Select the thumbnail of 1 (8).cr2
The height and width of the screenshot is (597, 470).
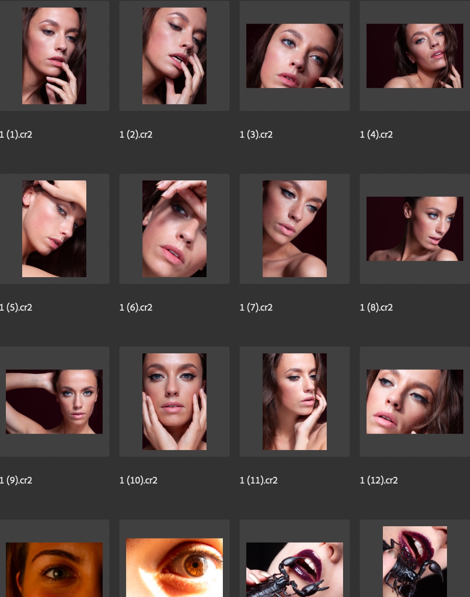(x=415, y=229)
